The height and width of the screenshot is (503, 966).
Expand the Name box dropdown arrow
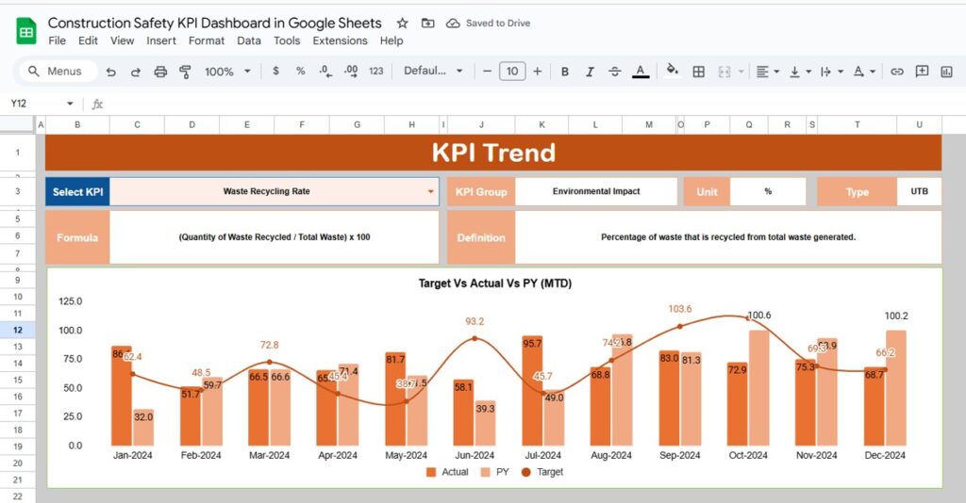click(70, 104)
